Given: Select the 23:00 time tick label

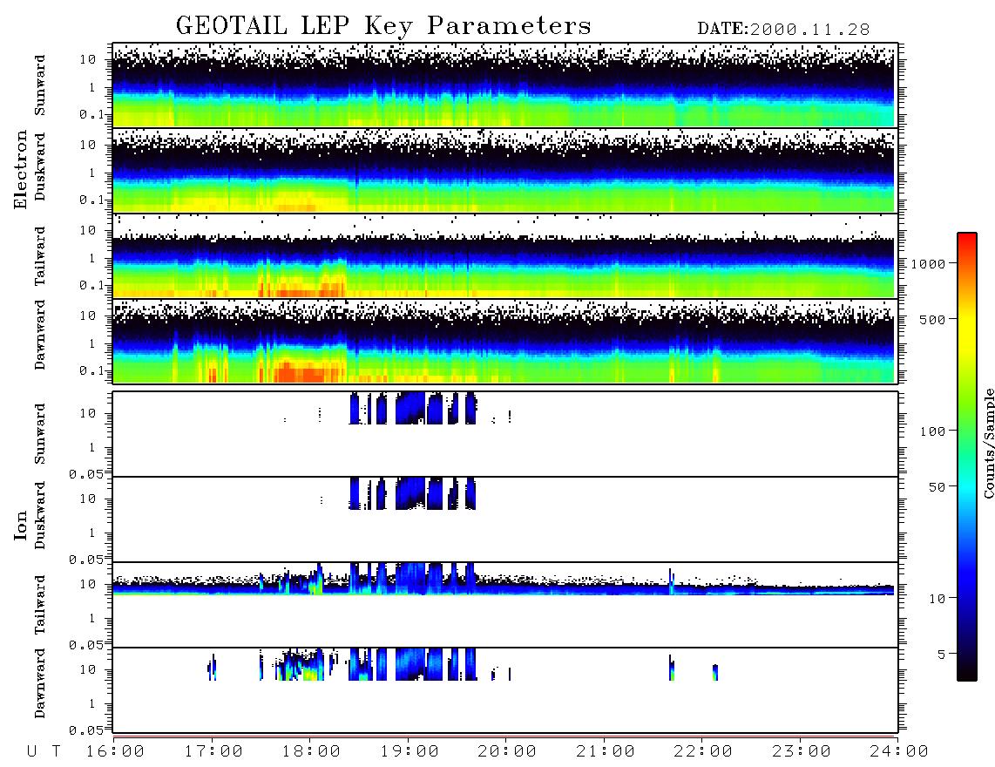Looking at the screenshot, I should (x=801, y=752).
